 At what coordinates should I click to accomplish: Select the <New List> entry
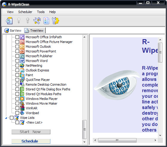point(34,122)
